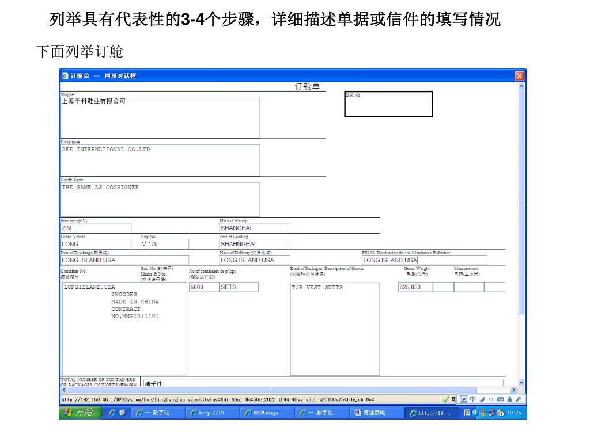Click the Pre-carriage by field containing ZIM
Screen dimensions: 590x442
click(96, 228)
